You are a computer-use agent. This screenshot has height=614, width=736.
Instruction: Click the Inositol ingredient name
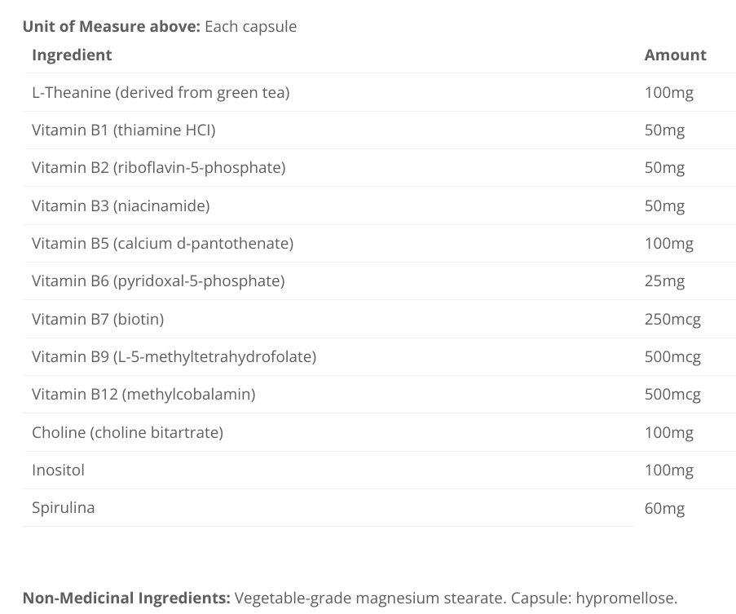click(x=58, y=470)
